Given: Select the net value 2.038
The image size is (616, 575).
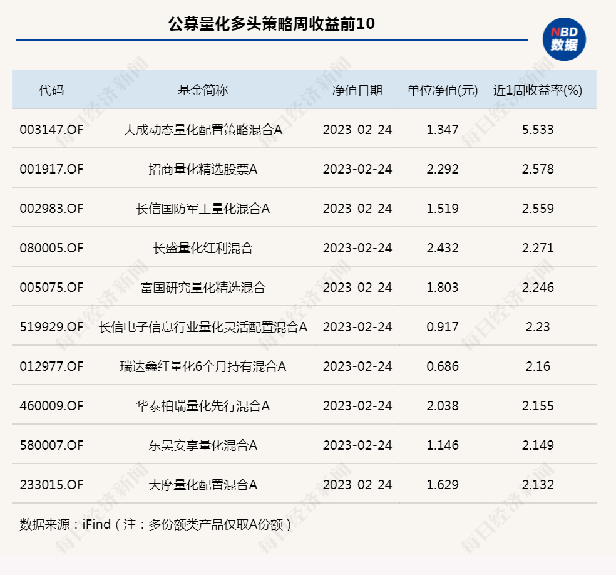Looking at the screenshot, I should [x=443, y=406].
